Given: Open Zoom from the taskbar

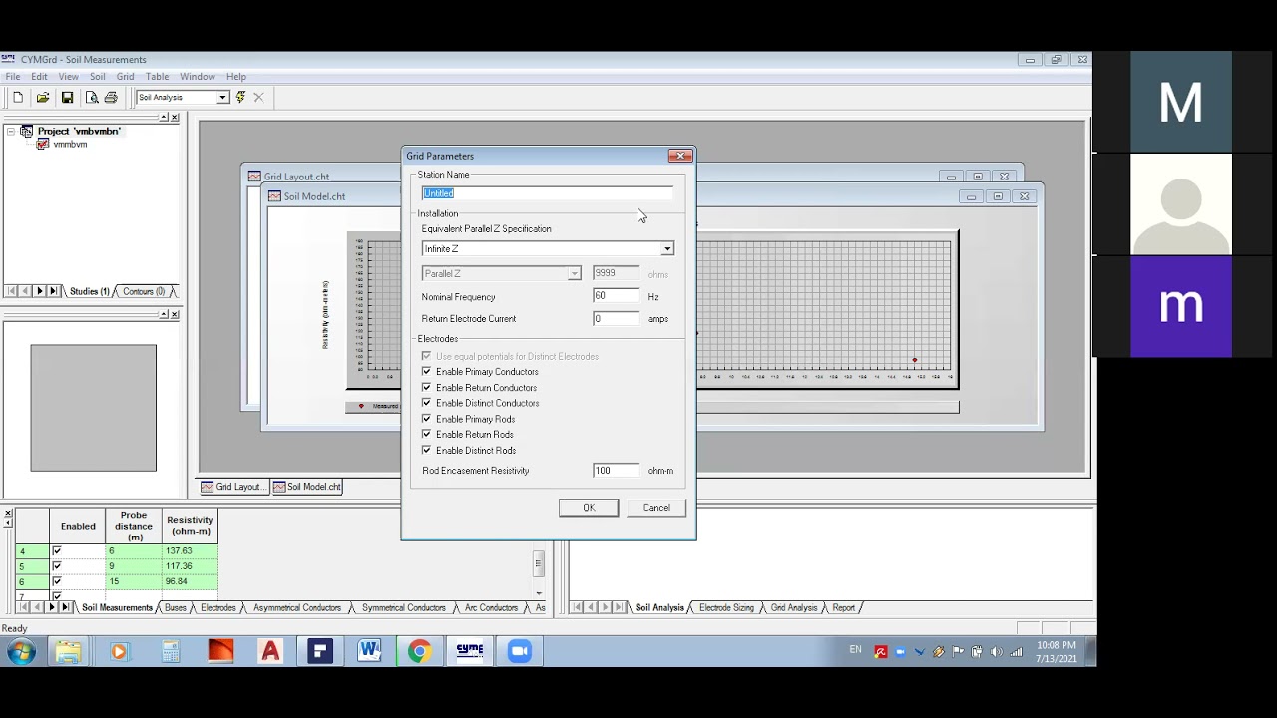Looking at the screenshot, I should point(519,652).
